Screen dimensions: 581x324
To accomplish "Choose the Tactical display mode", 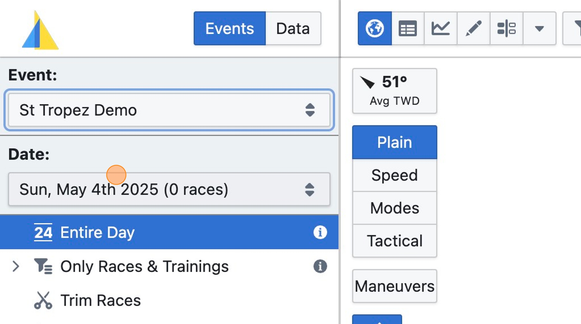I will coord(395,241).
